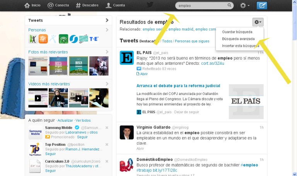Open the Descubre hashtag tab
The width and height of the screenshot is (297, 176).
click(87, 5)
